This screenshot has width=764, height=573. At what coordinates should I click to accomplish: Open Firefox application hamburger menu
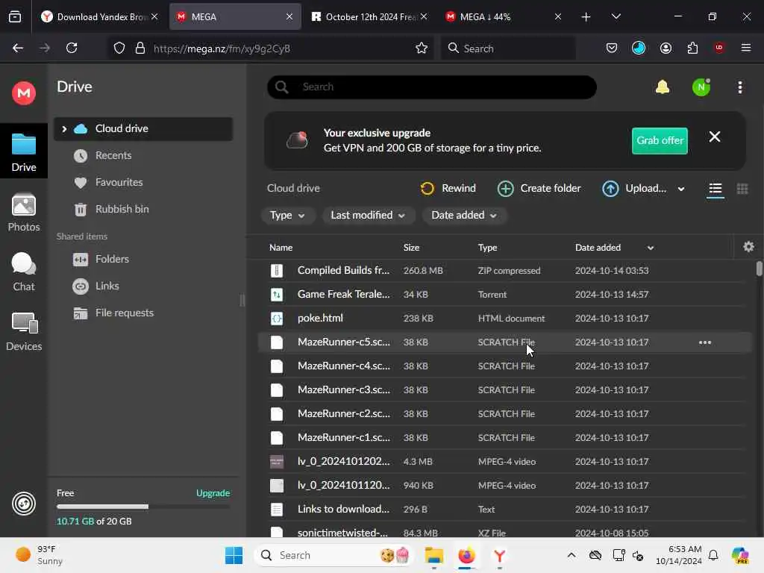click(745, 48)
